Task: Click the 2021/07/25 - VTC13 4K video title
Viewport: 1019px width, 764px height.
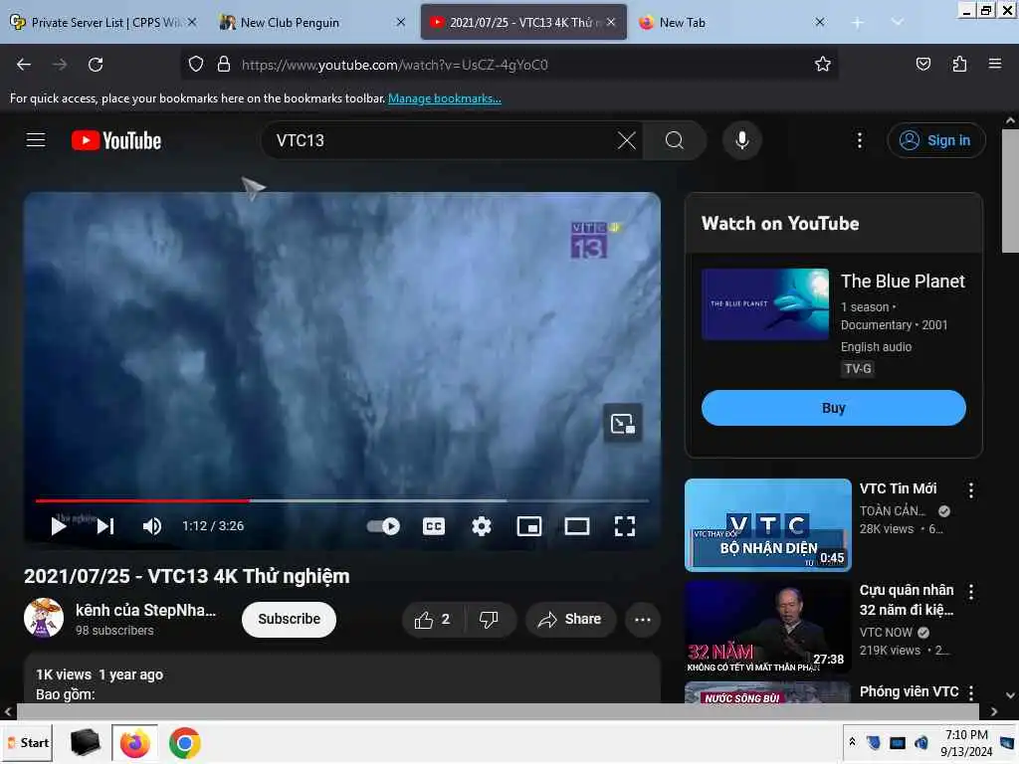Action: click(186, 576)
